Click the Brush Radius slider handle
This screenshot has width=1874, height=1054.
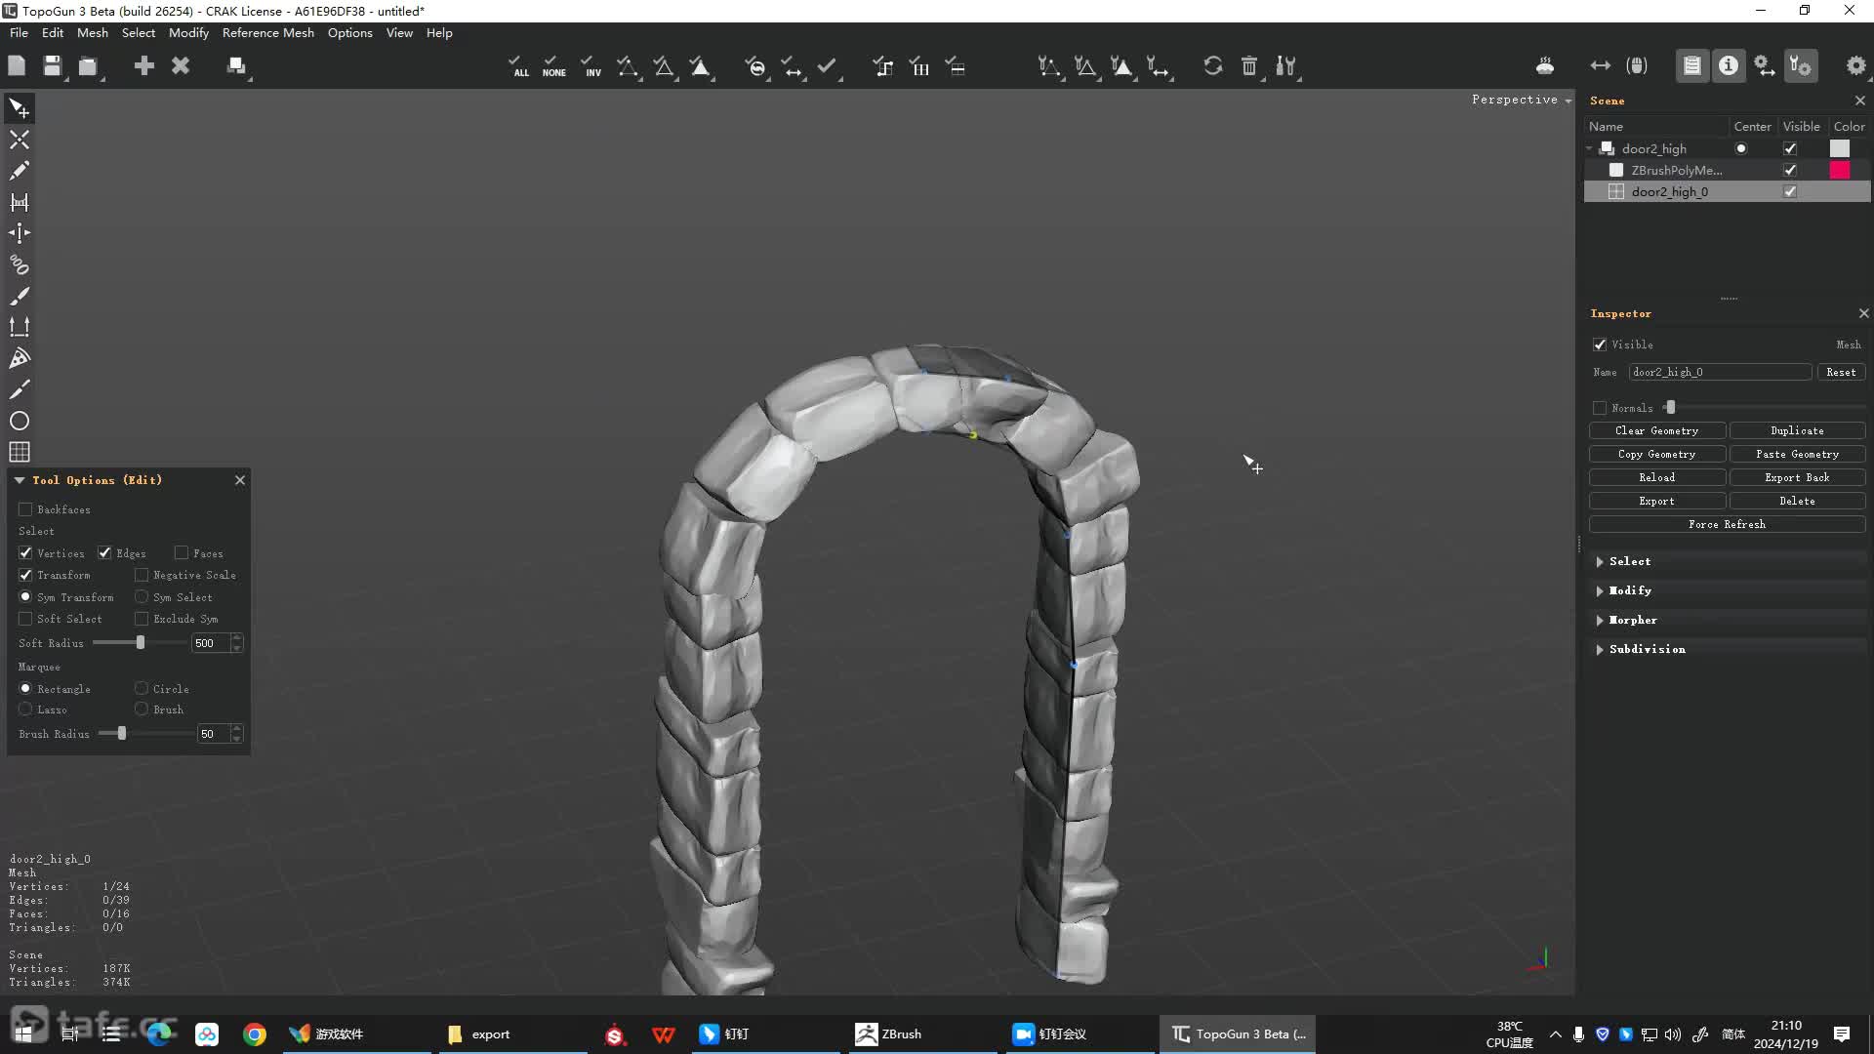pyautogui.click(x=122, y=733)
